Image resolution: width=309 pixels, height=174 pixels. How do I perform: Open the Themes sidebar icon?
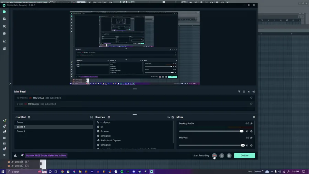click(x=4, y=26)
